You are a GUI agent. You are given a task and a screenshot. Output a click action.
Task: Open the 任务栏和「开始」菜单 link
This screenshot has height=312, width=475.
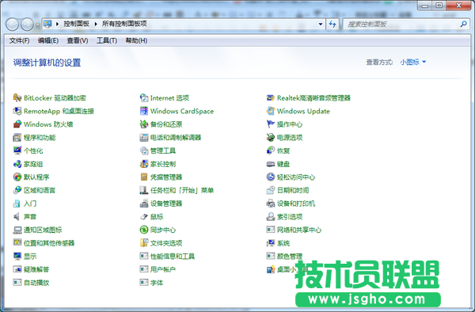point(182,190)
